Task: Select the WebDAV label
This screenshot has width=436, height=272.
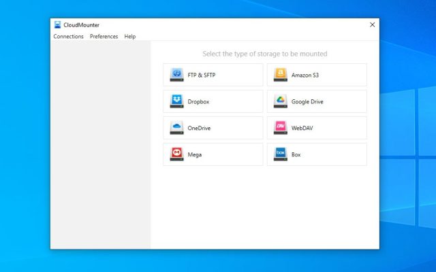Action: 302,128
